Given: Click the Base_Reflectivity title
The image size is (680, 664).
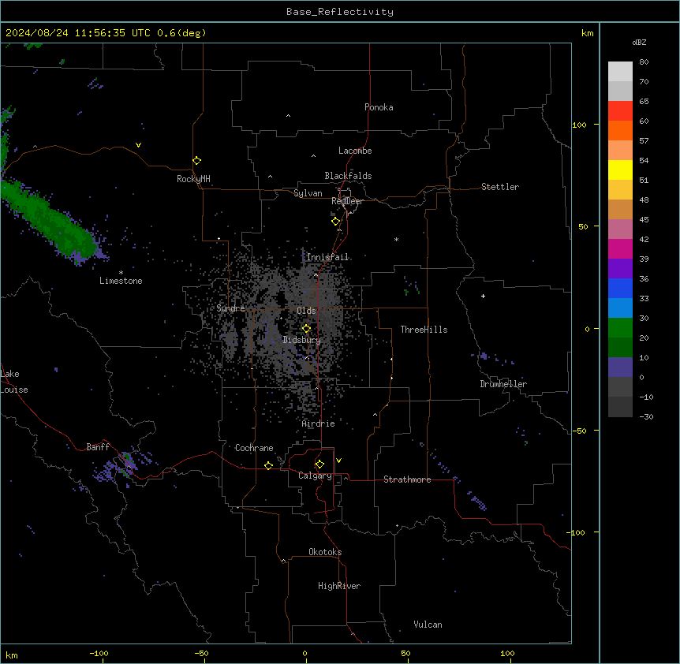Looking at the screenshot, I should (340, 12).
